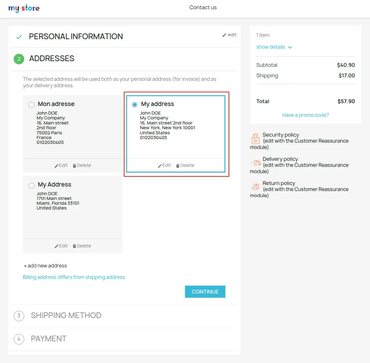Click the Addresses section header

[51, 58]
